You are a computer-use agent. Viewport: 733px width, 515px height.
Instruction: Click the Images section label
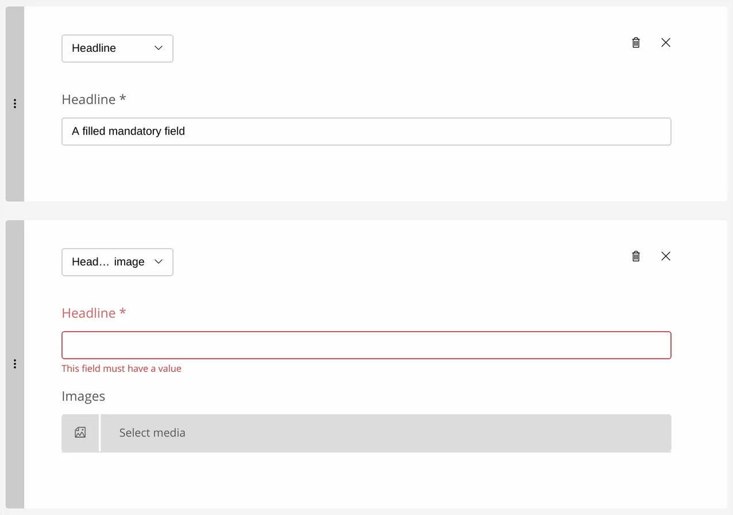point(83,396)
